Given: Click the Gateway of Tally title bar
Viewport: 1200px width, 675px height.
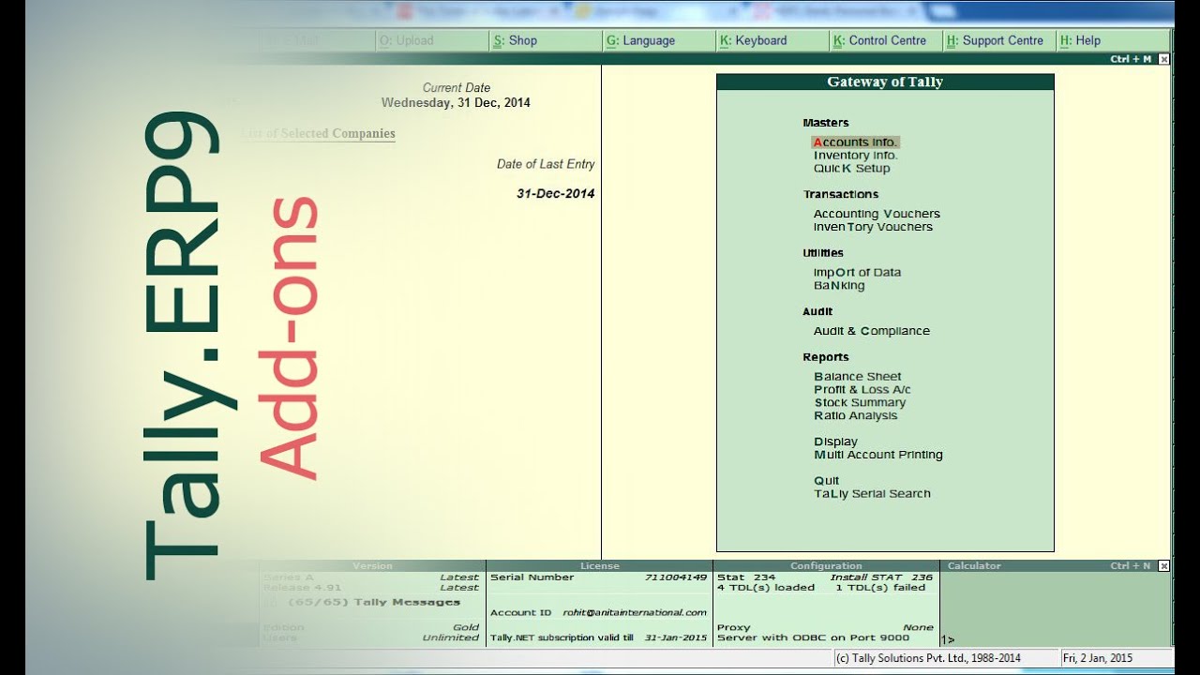Looking at the screenshot, I should click(885, 82).
